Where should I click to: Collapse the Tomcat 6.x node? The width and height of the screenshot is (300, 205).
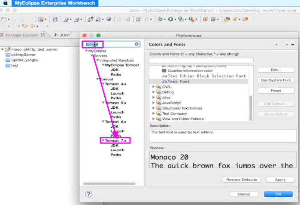coord(103,122)
